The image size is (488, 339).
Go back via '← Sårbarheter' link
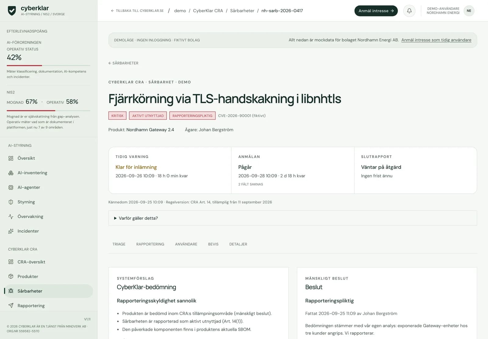[x=123, y=63]
